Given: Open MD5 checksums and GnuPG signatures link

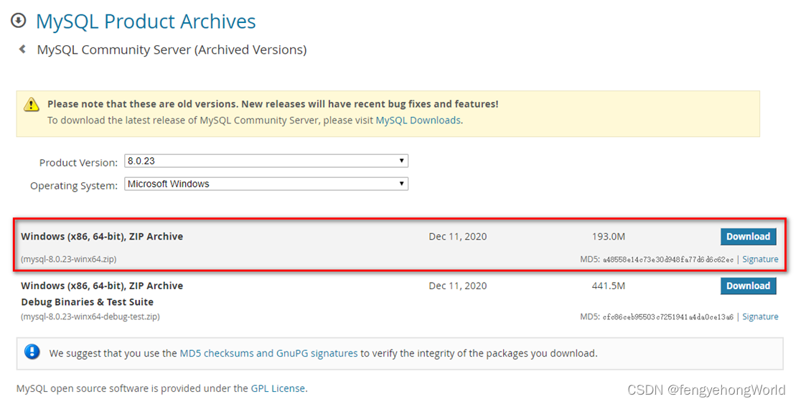Looking at the screenshot, I should click(268, 353).
